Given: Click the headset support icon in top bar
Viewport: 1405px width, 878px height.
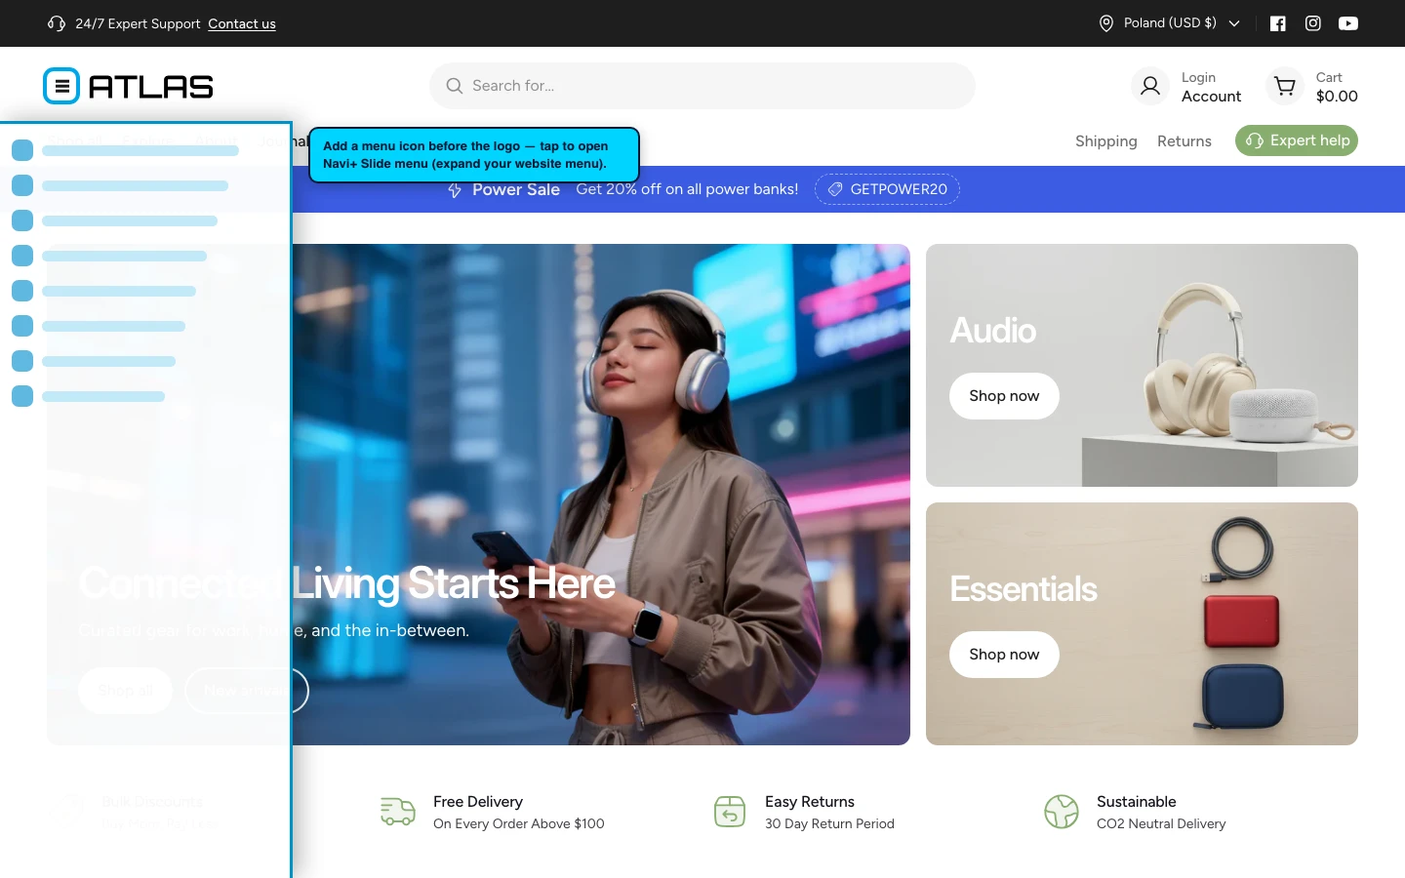Looking at the screenshot, I should 57,23.
